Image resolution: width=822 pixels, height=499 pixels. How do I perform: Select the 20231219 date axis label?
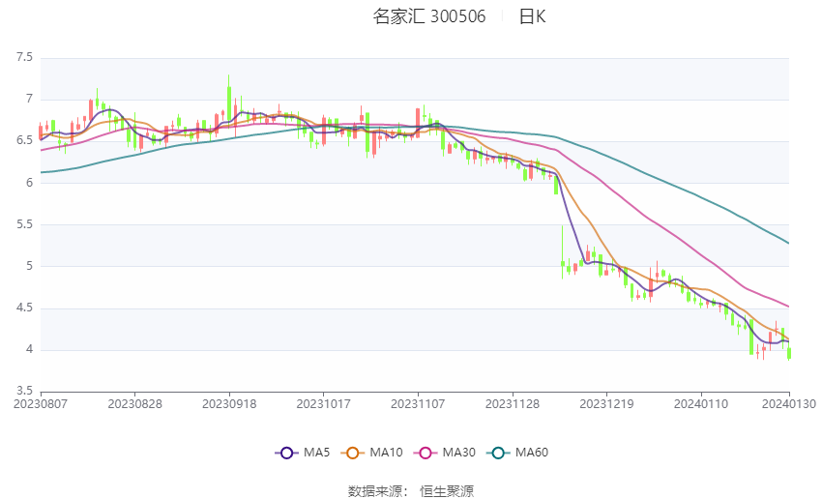pyautogui.click(x=606, y=404)
